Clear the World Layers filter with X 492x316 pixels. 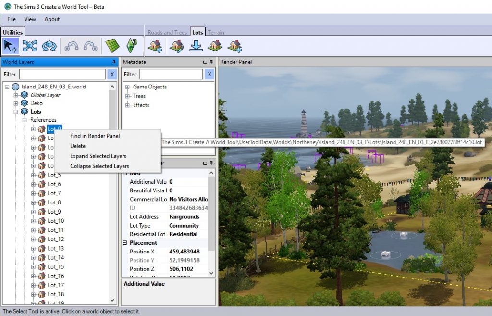click(x=111, y=74)
